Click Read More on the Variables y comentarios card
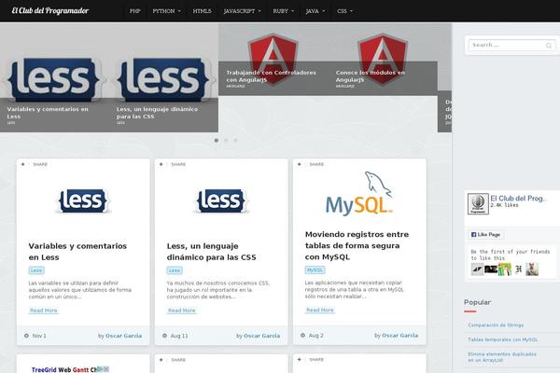560x373 pixels. [x=44, y=311]
